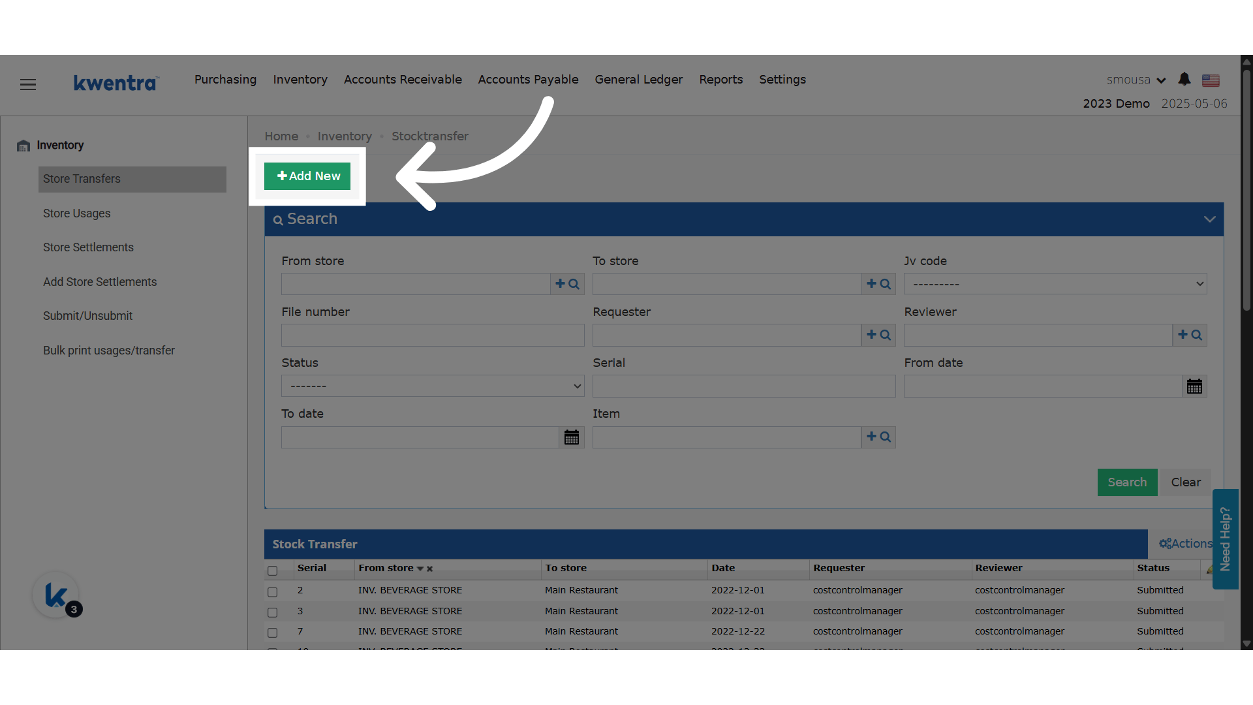Focus the Reviewer input field
Viewport: 1253px width, 705px height.
click(1038, 335)
